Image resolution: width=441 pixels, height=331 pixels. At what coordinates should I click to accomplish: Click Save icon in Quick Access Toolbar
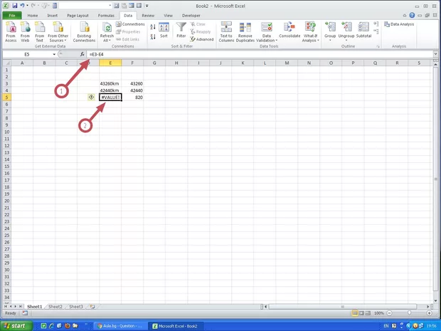pyautogui.click(x=15, y=6)
